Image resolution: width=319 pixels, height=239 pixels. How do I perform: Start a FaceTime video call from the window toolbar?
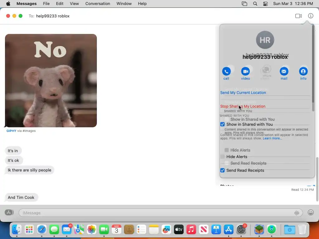click(298, 16)
